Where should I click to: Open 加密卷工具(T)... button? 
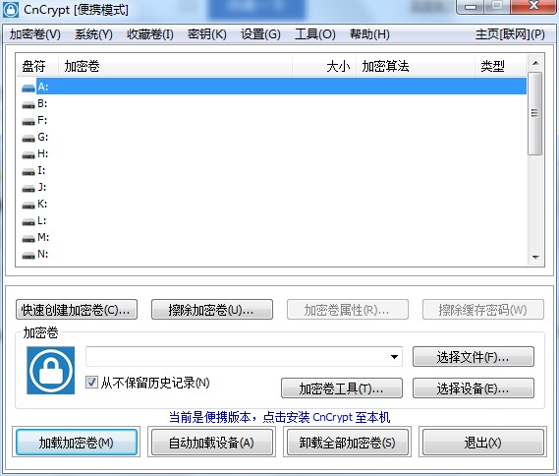pyautogui.click(x=342, y=388)
